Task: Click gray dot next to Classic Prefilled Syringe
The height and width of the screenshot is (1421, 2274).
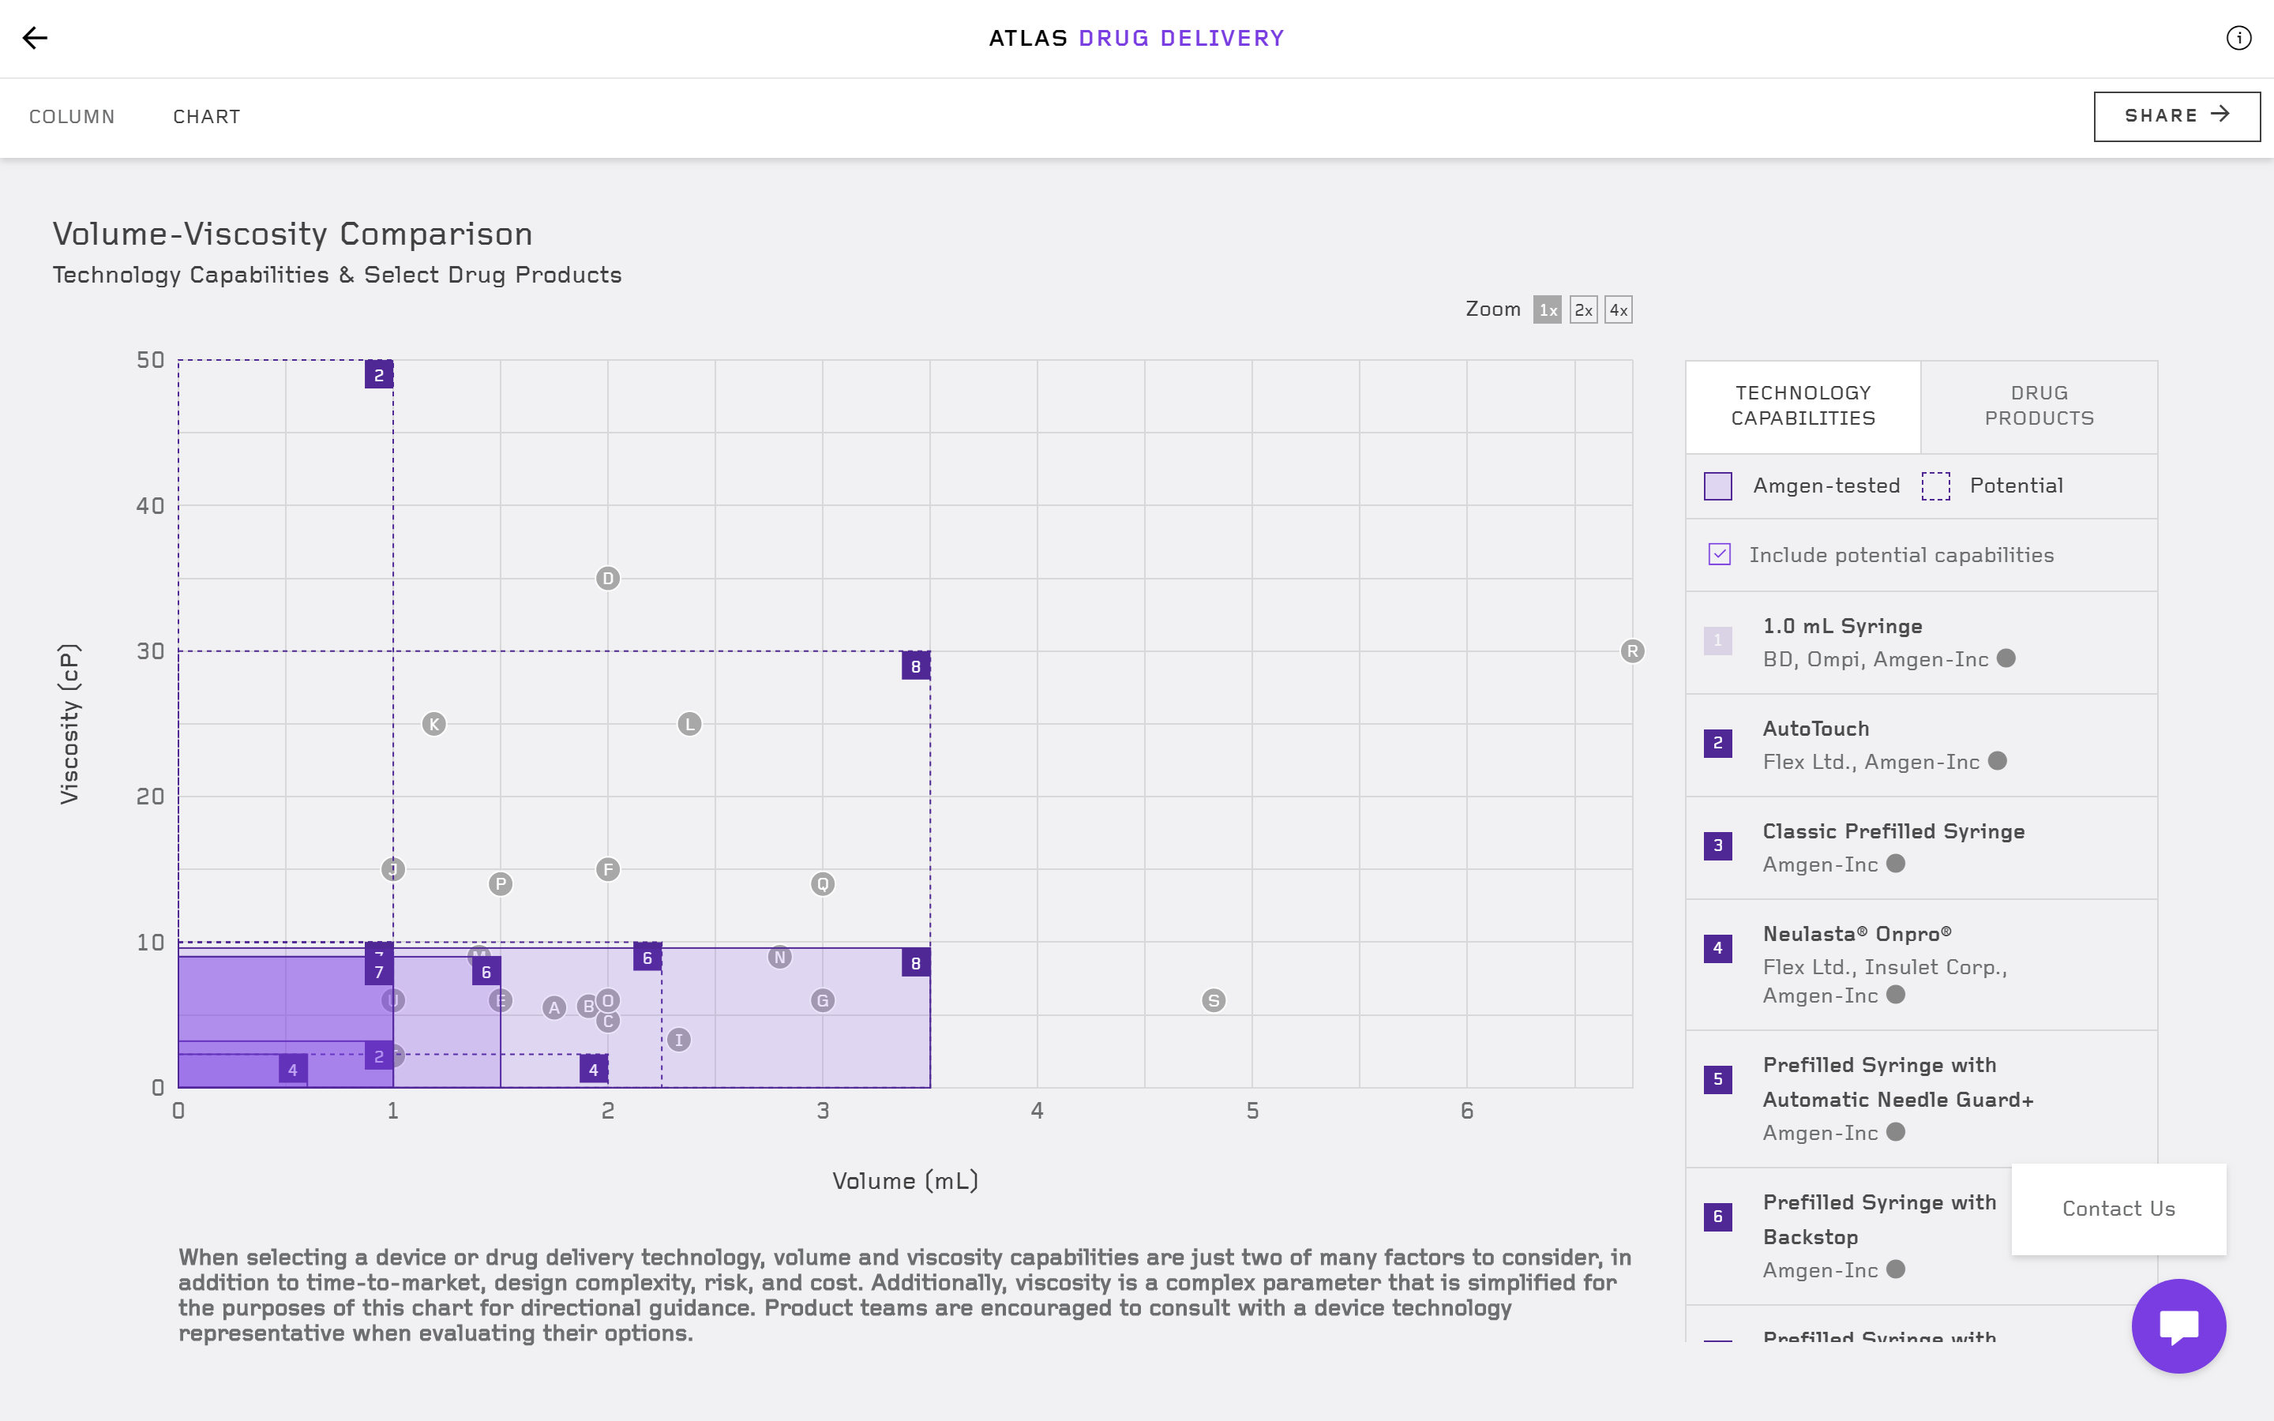Action: tap(1897, 864)
